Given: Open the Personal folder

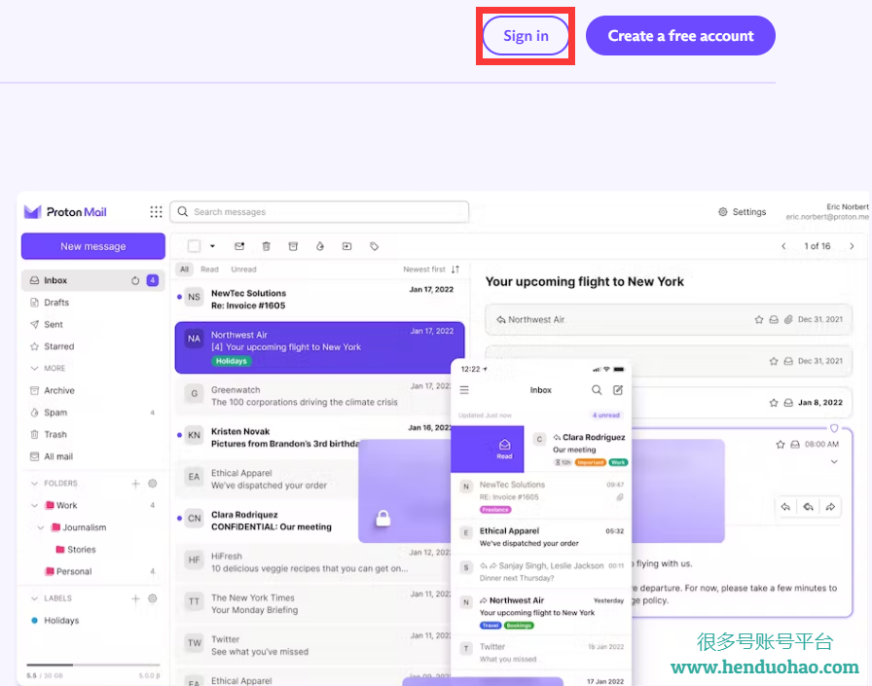Looking at the screenshot, I should pos(68,571).
